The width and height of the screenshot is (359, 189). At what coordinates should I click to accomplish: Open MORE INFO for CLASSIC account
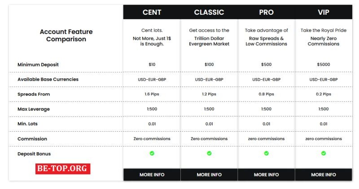(x=209, y=175)
